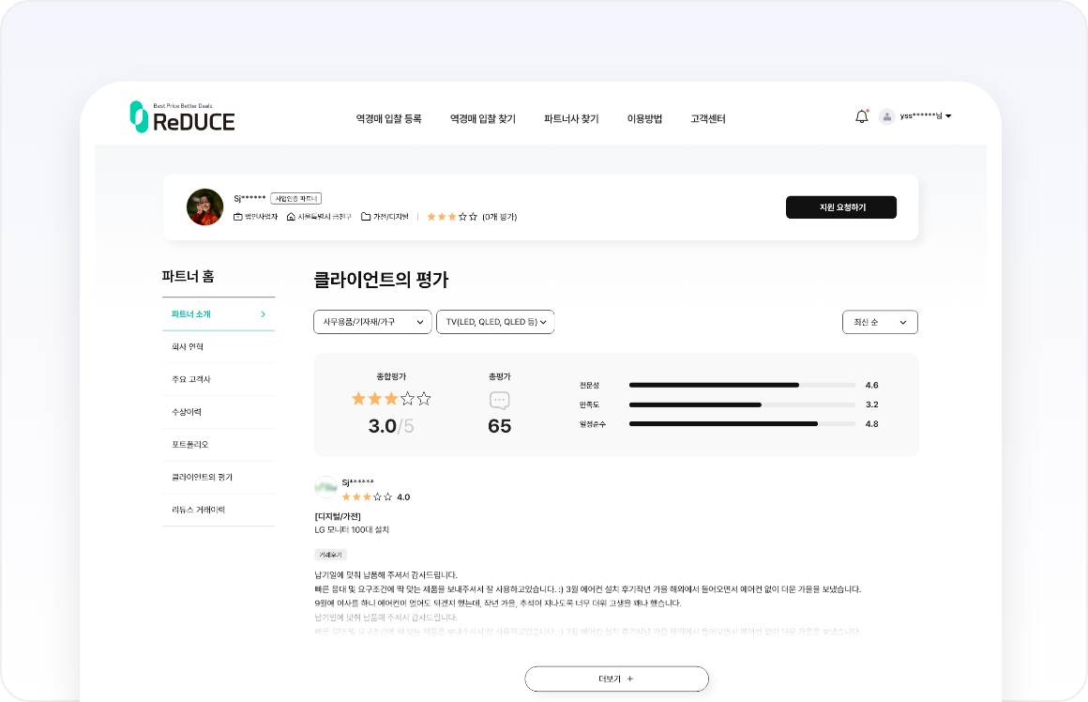Expand the 최신 순 sort dropdown
The height and width of the screenshot is (702, 1088).
pyautogui.click(x=880, y=322)
